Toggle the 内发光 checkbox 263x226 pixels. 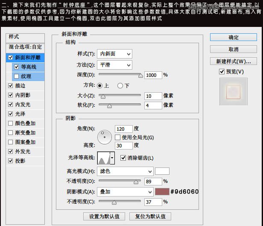click(10, 105)
